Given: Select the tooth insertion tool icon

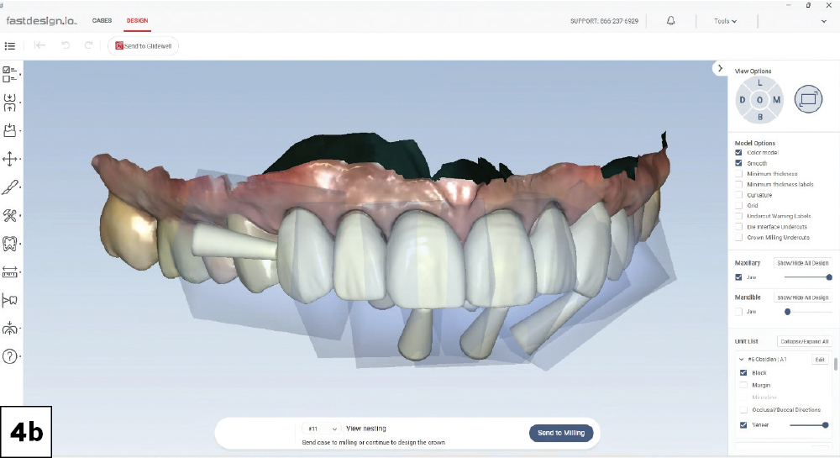Looking at the screenshot, I should pyautogui.click(x=9, y=131).
